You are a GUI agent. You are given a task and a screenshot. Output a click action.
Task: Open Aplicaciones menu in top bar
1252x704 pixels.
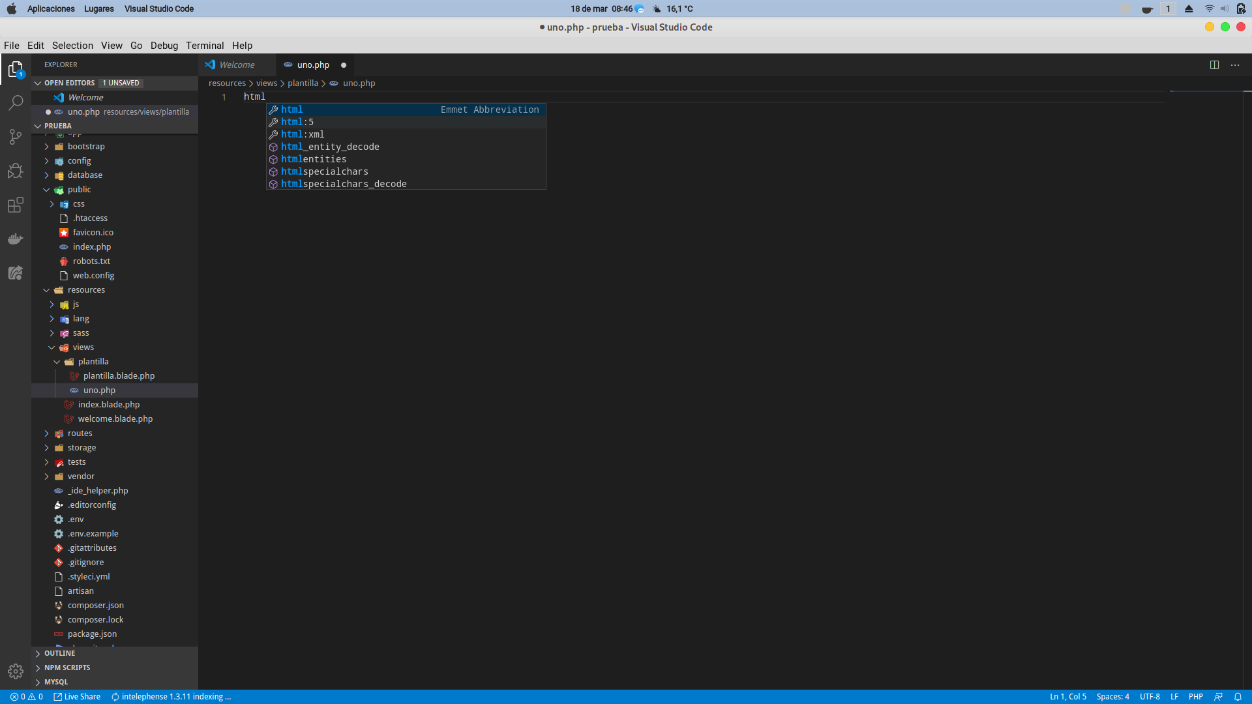tap(51, 8)
